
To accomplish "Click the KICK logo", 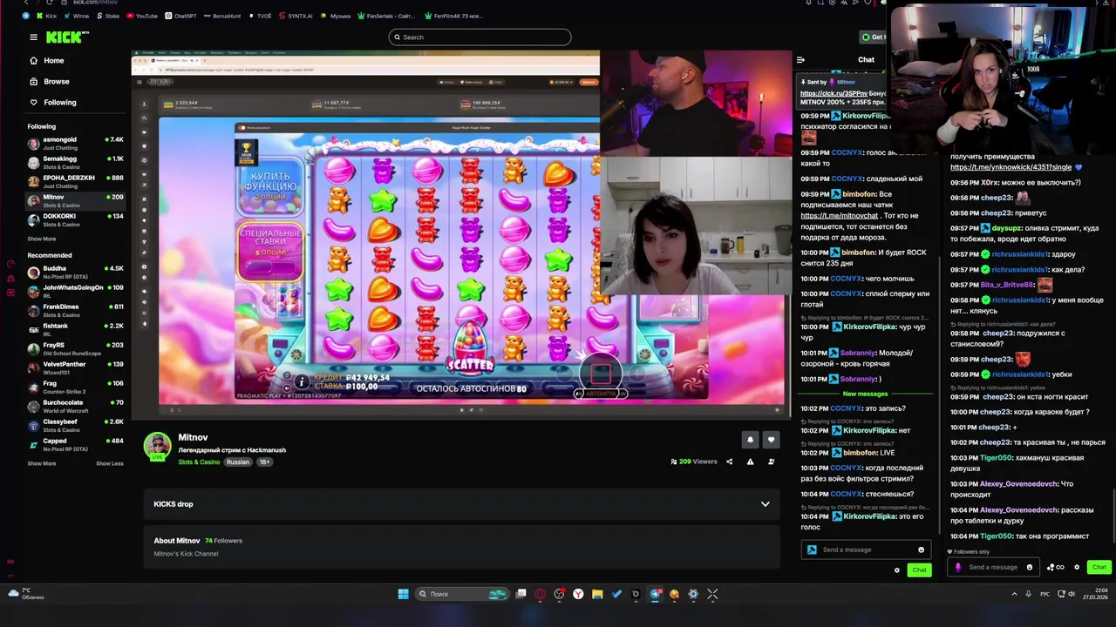I will tap(67, 37).
